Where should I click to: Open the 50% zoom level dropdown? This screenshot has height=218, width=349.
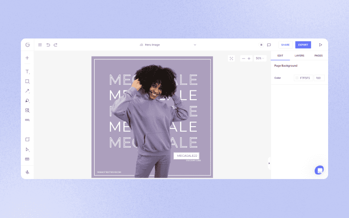point(260,58)
